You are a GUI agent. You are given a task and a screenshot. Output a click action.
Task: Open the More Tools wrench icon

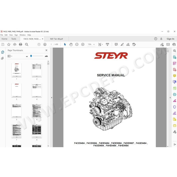(174, 132)
